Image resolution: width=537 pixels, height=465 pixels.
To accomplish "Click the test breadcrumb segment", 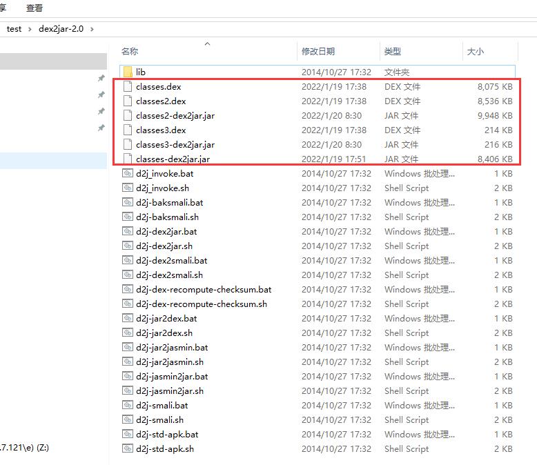I will tap(14, 29).
